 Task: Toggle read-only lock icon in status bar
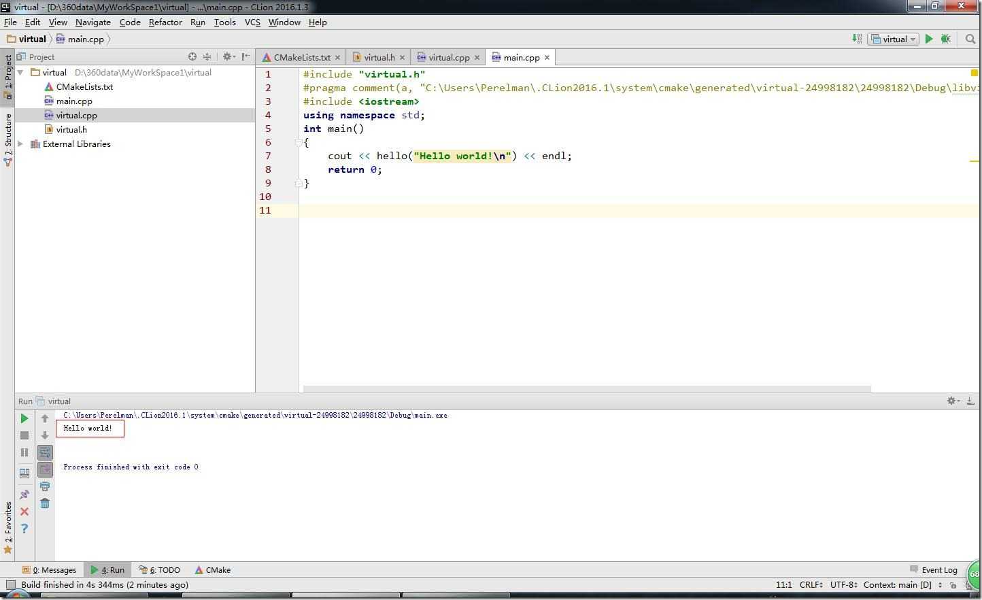pos(953,585)
